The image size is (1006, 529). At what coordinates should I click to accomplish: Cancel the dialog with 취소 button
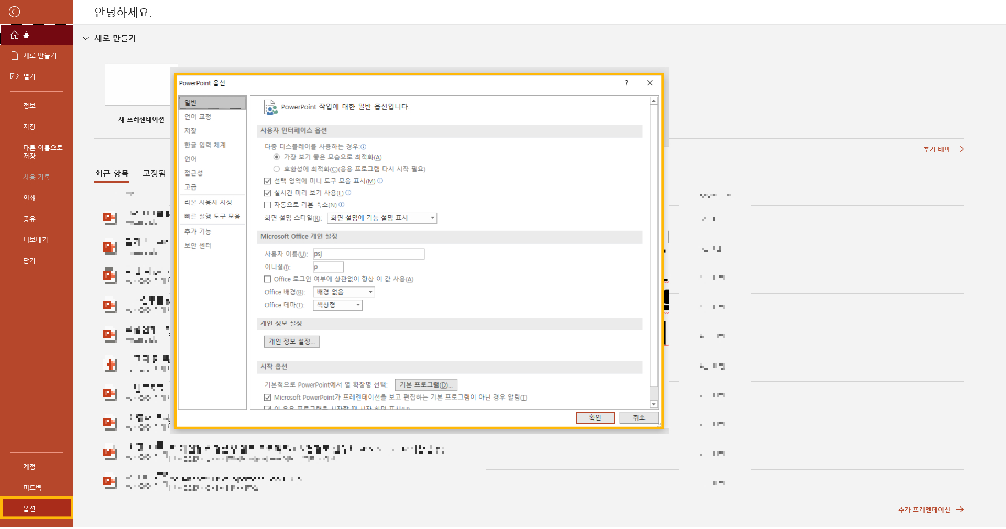(x=639, y=417)
